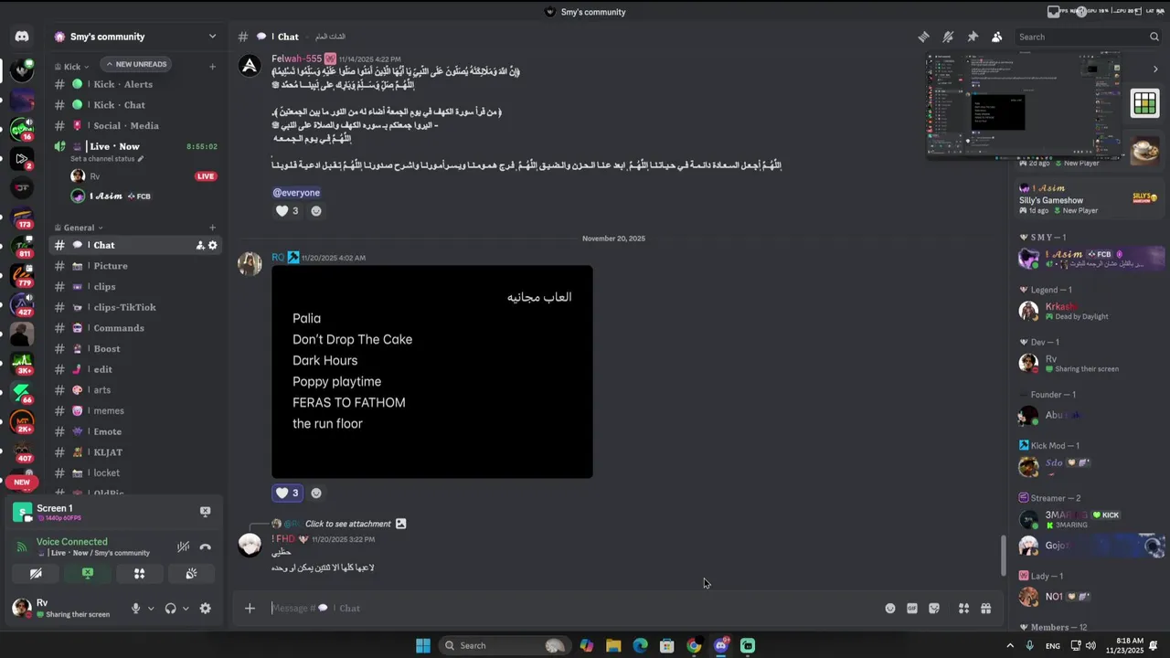This screenshot has height=658, width=1170.
Task: Open the KLJAT channel
Action: click(x=135, y=452)
